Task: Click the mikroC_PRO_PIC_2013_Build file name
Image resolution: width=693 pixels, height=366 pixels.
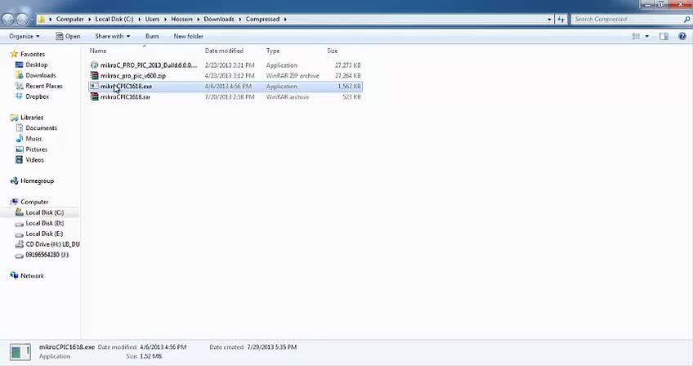Action: [149, 65]
